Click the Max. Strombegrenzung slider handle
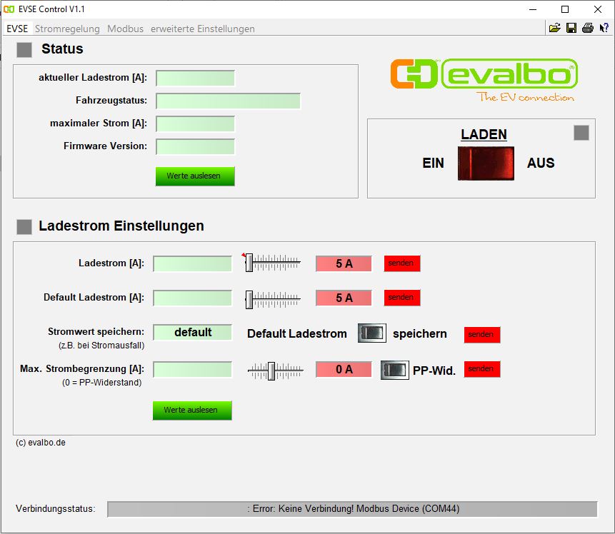The image size is (615, 534). (x=271, y=371)
